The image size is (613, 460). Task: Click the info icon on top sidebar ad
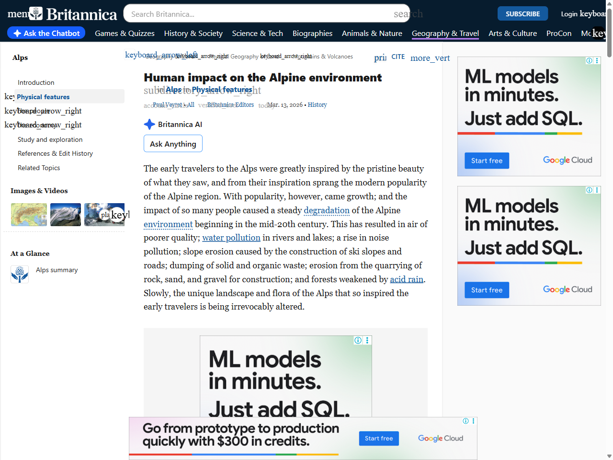tap(589, 61)
